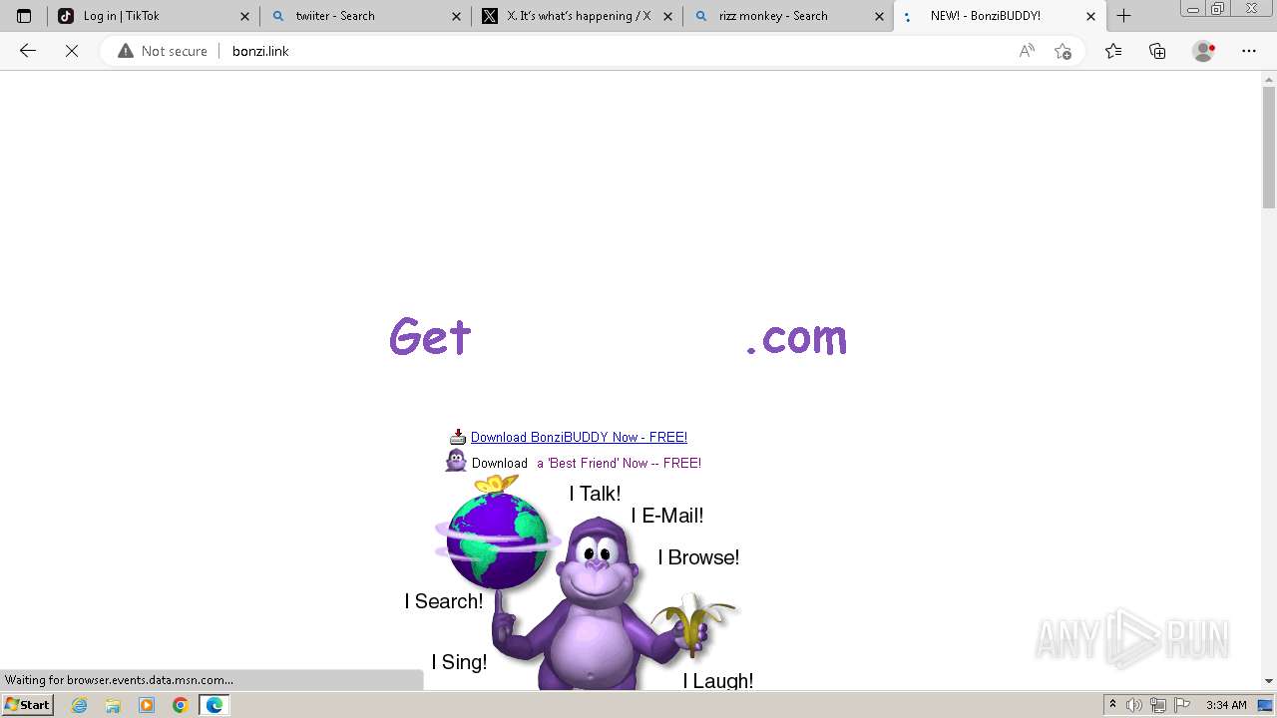The width and height of the screenshot is (1277, 718).
Task: Select the Microsoft Edge taskbar button
Action: click(x=214, y=705)
